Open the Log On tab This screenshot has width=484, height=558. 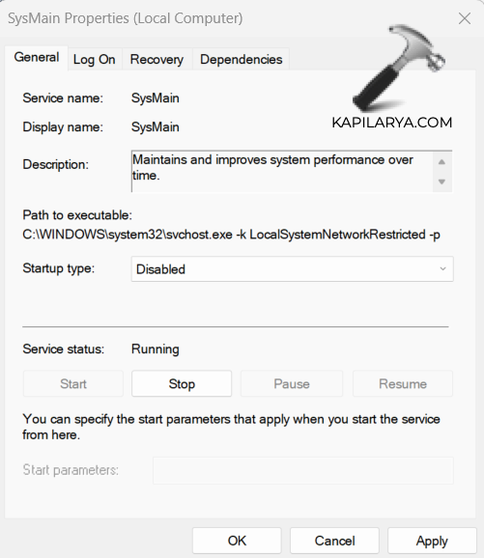[95, 60]
